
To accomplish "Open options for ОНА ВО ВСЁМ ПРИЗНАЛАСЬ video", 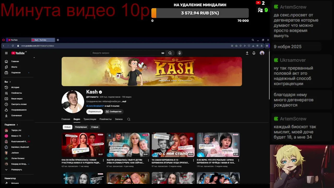I will (x=103, y=160).
